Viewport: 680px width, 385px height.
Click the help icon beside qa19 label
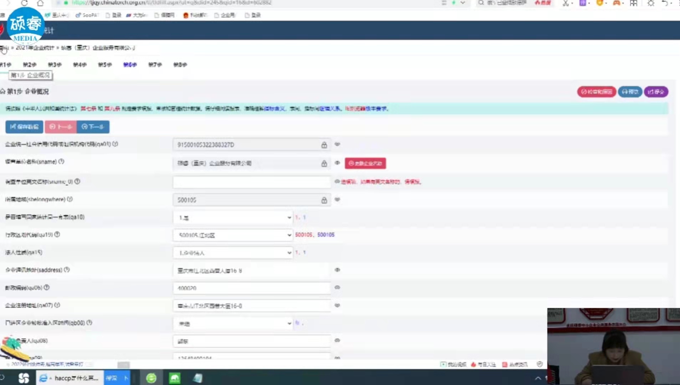coord(57,235)
